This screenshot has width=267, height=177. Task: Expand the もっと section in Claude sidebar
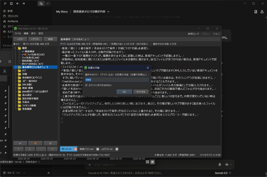(x=8, y=37)
